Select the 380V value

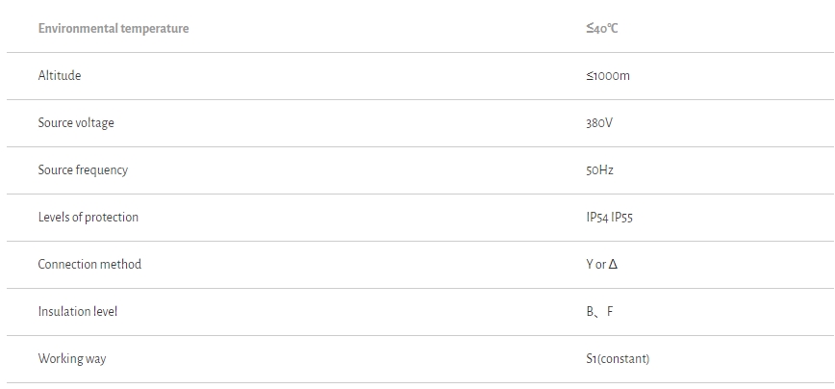[598, 123]
